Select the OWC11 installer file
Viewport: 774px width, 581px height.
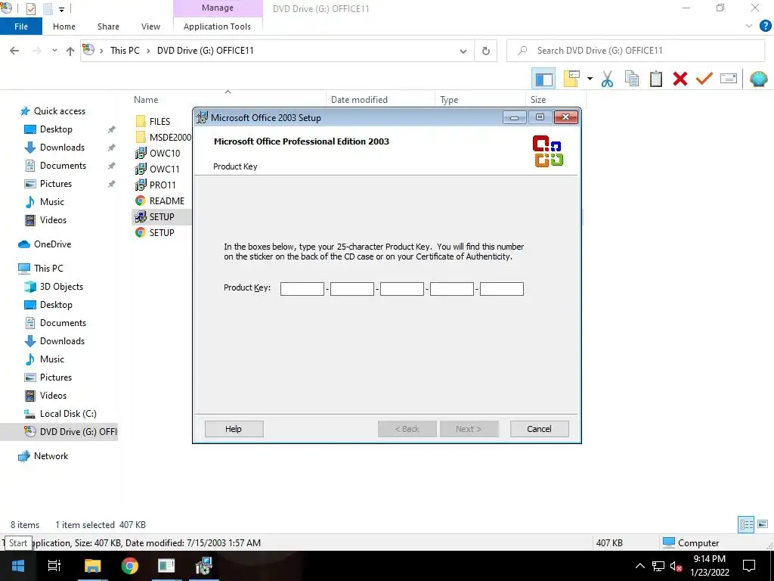[x=158, y=169]
